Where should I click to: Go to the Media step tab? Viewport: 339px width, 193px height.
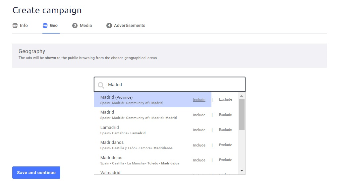[82, 26]
